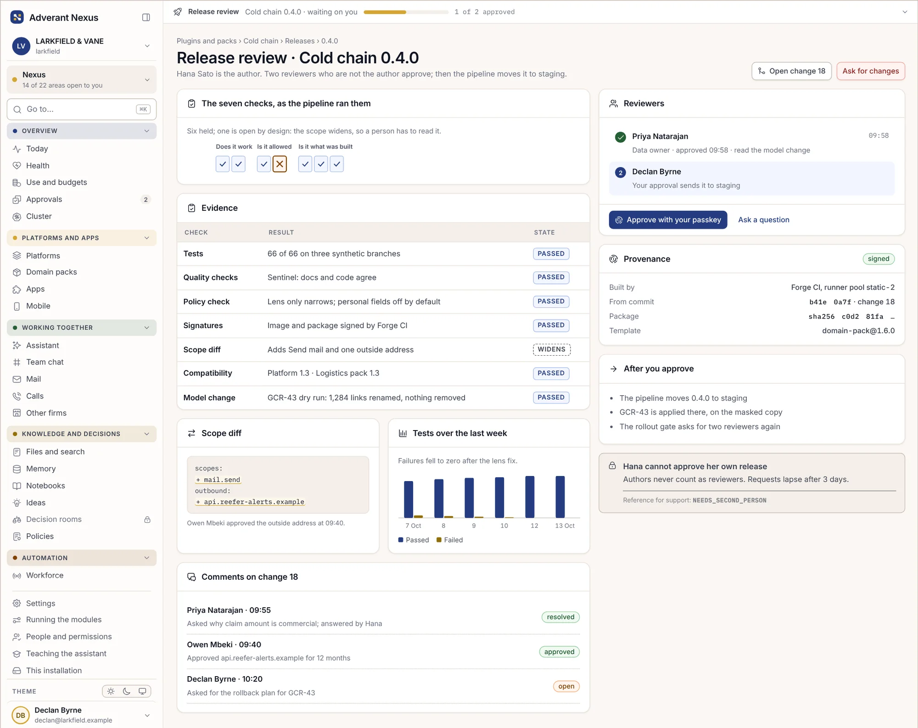This screenshot has height=728, width=918.
Task: Open Notebooks in the sidebar
Action: [82, 486]
